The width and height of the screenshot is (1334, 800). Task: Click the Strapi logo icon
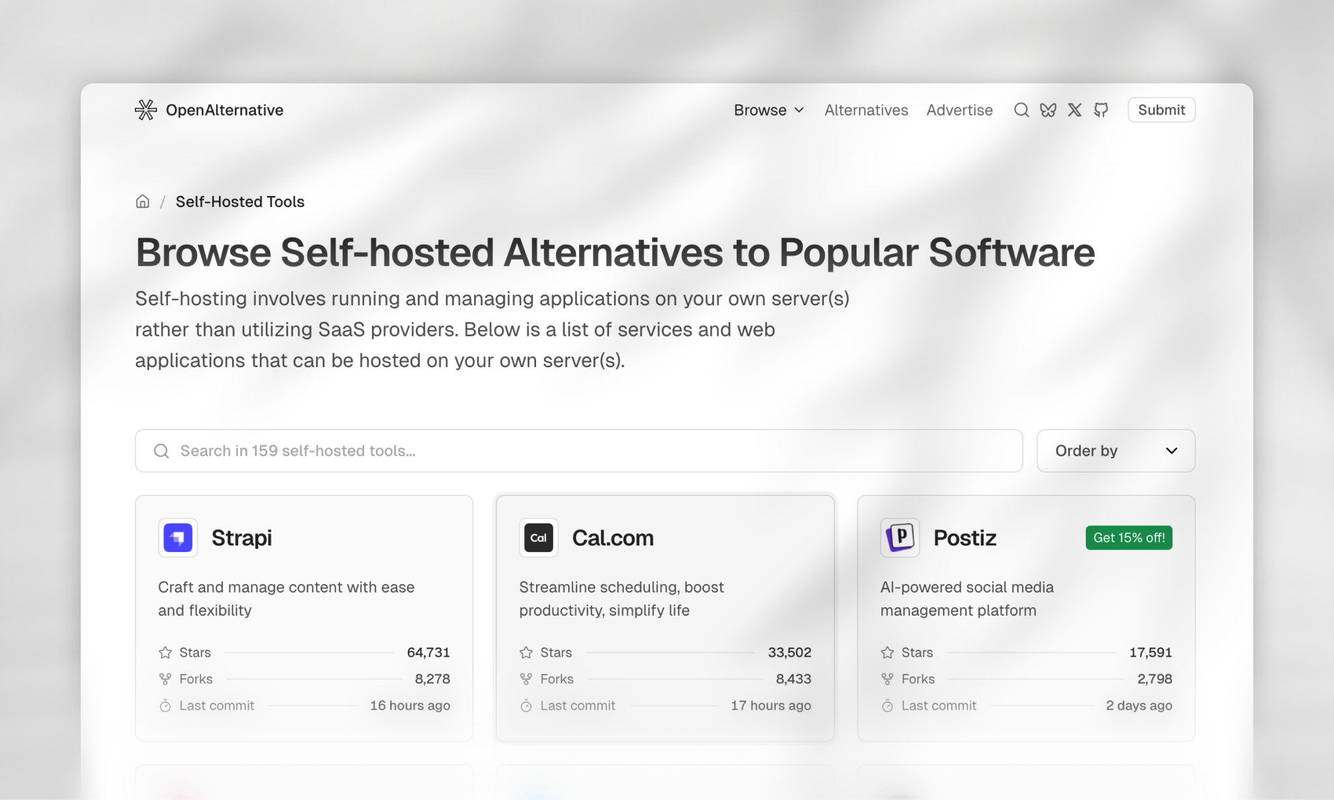[178, 538]
